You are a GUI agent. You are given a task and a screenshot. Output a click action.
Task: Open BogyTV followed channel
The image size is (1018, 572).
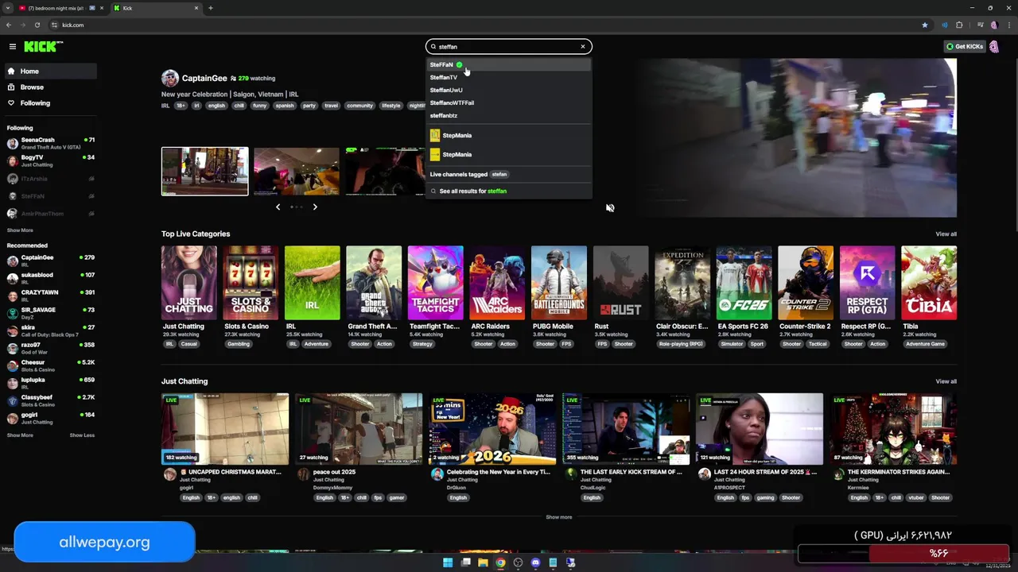point(49,160)
